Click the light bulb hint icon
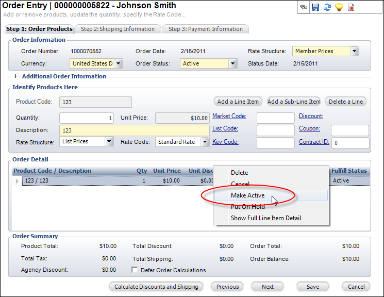The image size is (384, 297). pos(339,7)
